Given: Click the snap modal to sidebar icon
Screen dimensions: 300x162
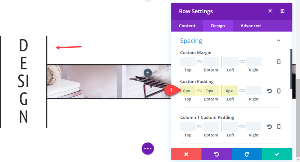Looking at the screenshot, I should coord(283,11).
